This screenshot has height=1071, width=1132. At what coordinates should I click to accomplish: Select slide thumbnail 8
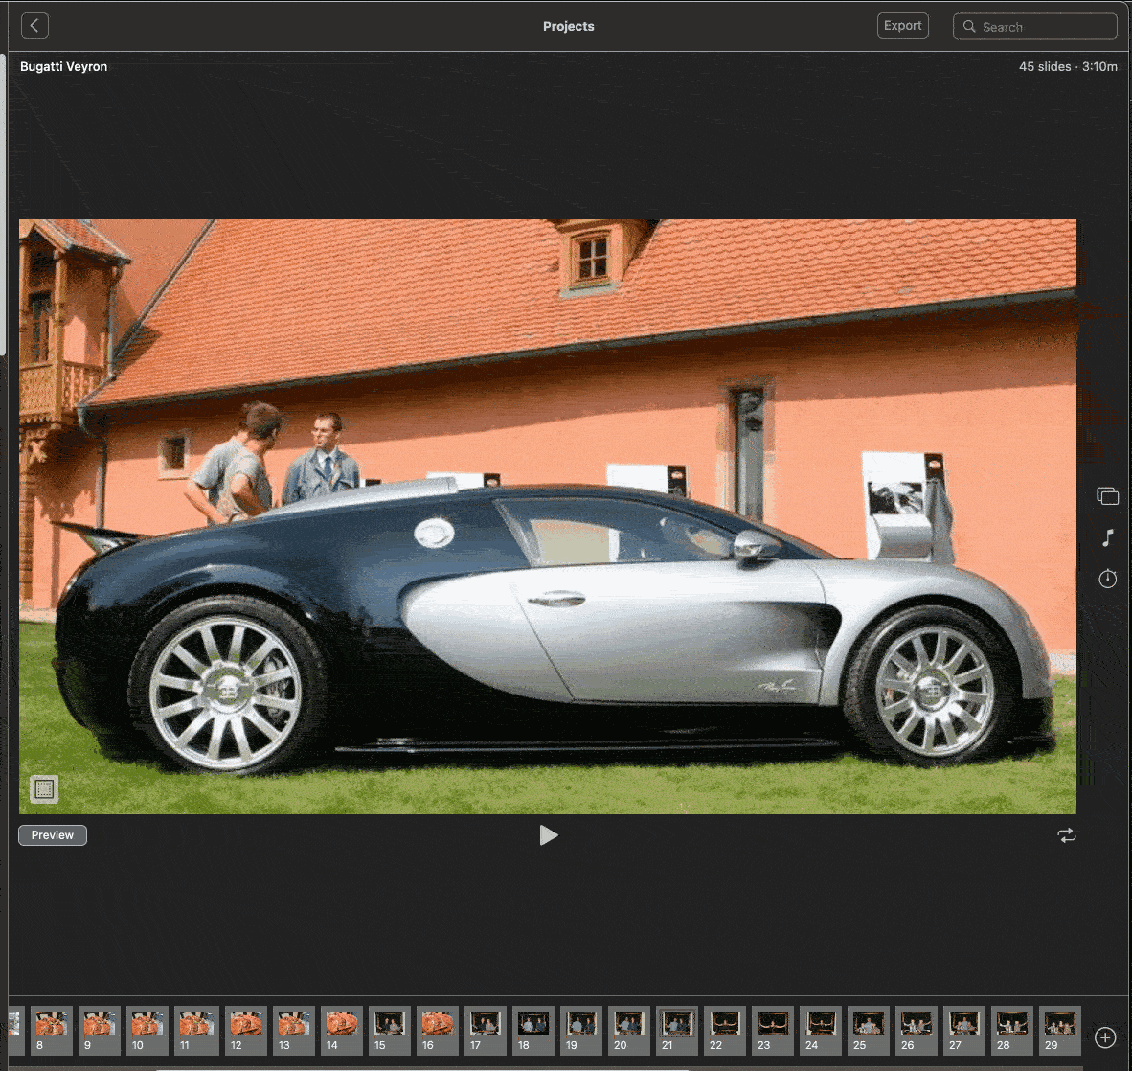(52, 1029)
